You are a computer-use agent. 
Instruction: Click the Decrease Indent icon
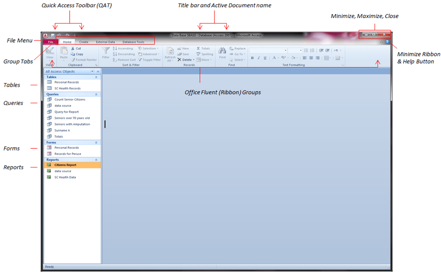point(321,50)
